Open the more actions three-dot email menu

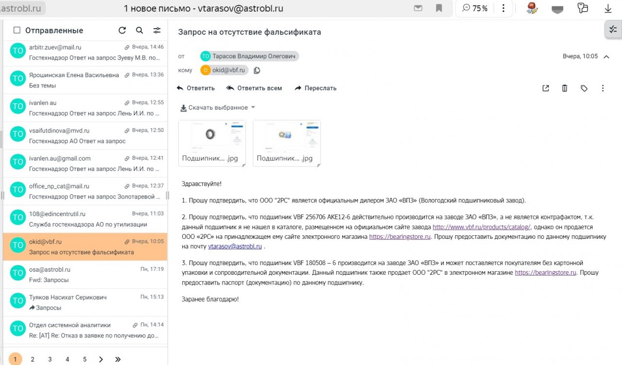(603, 88)
